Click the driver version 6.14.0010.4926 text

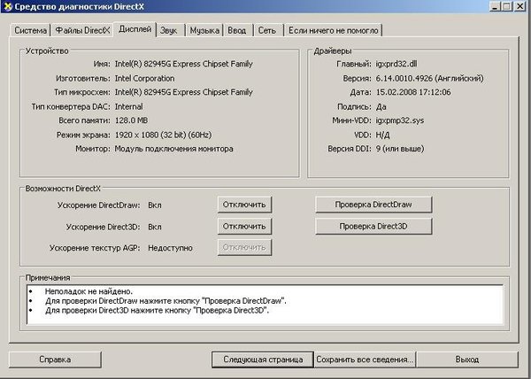click(429, 78)
